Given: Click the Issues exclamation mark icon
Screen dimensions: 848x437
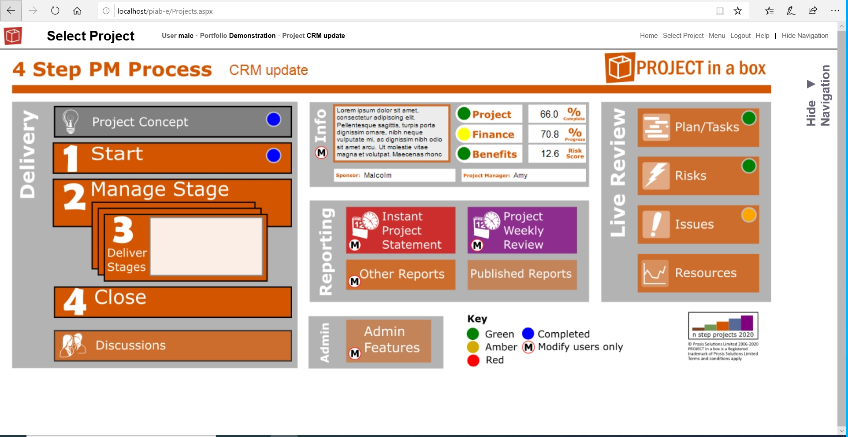Looking at the screenshot, I should pos(656,224).
